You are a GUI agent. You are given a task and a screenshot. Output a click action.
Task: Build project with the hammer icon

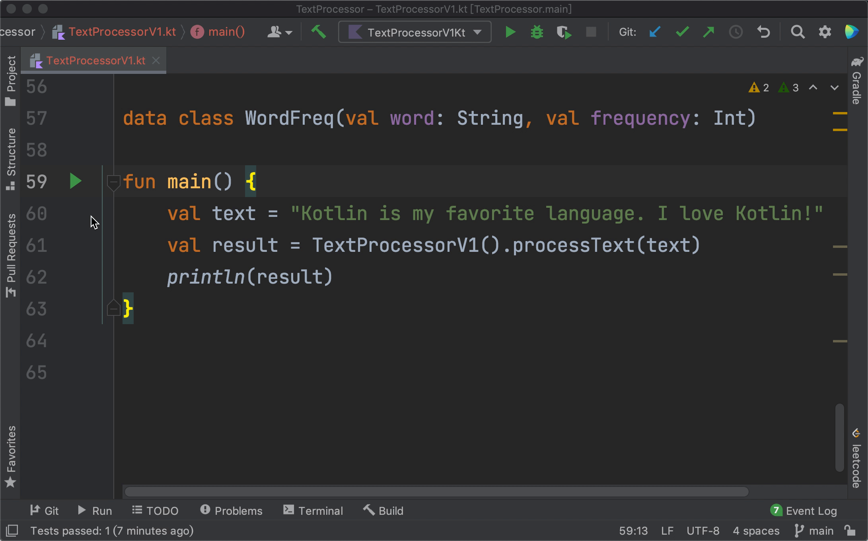click(319, 32)
